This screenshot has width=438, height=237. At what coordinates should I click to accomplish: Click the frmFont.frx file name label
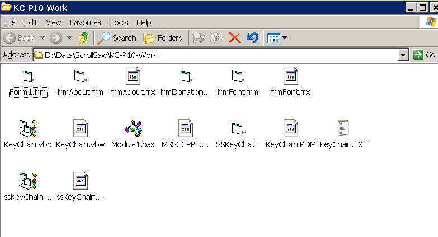[x=290, y=92]
